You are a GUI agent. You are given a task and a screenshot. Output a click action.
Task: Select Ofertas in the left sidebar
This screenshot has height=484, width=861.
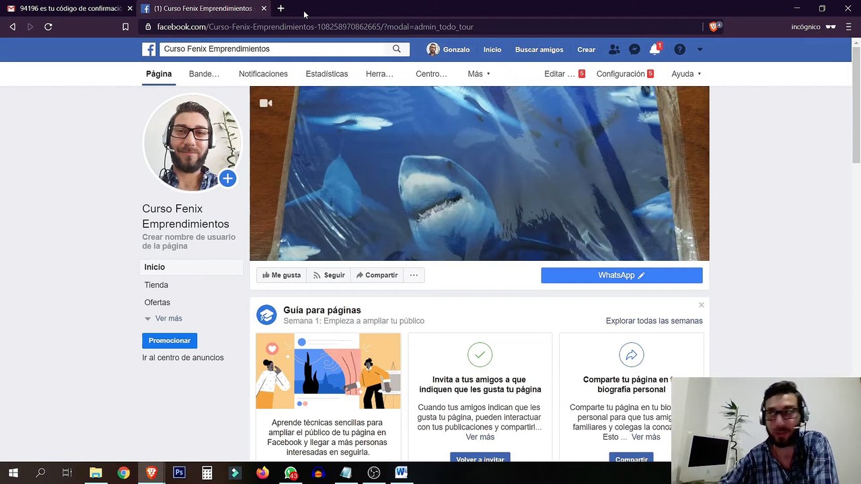(x=157, y=302)
